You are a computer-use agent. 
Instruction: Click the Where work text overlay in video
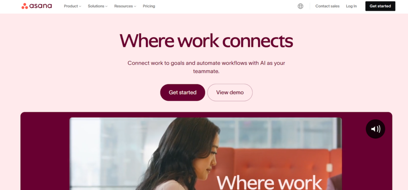pos(269,182)
